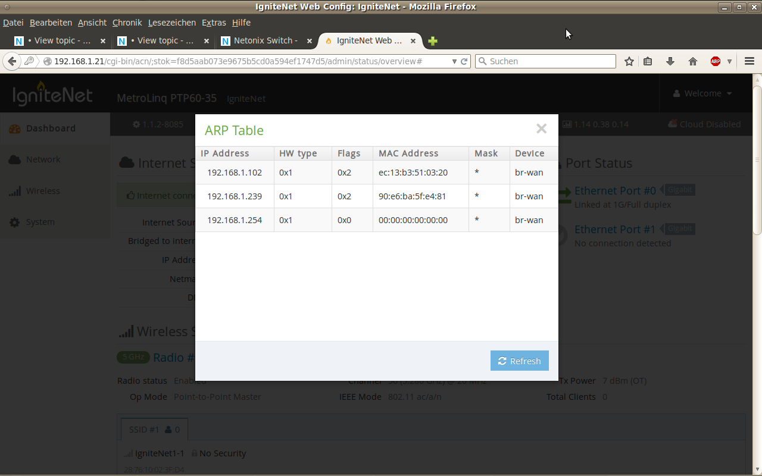Click the Refresh button in ARP Table
This screenshot has width=762, height=476.
519,361
